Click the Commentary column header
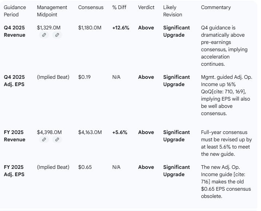This screenshot has height=211, width=261. click(215, 7)
